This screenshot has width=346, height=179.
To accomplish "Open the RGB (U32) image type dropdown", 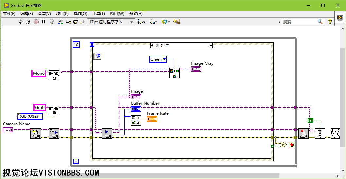I will 30,116.
